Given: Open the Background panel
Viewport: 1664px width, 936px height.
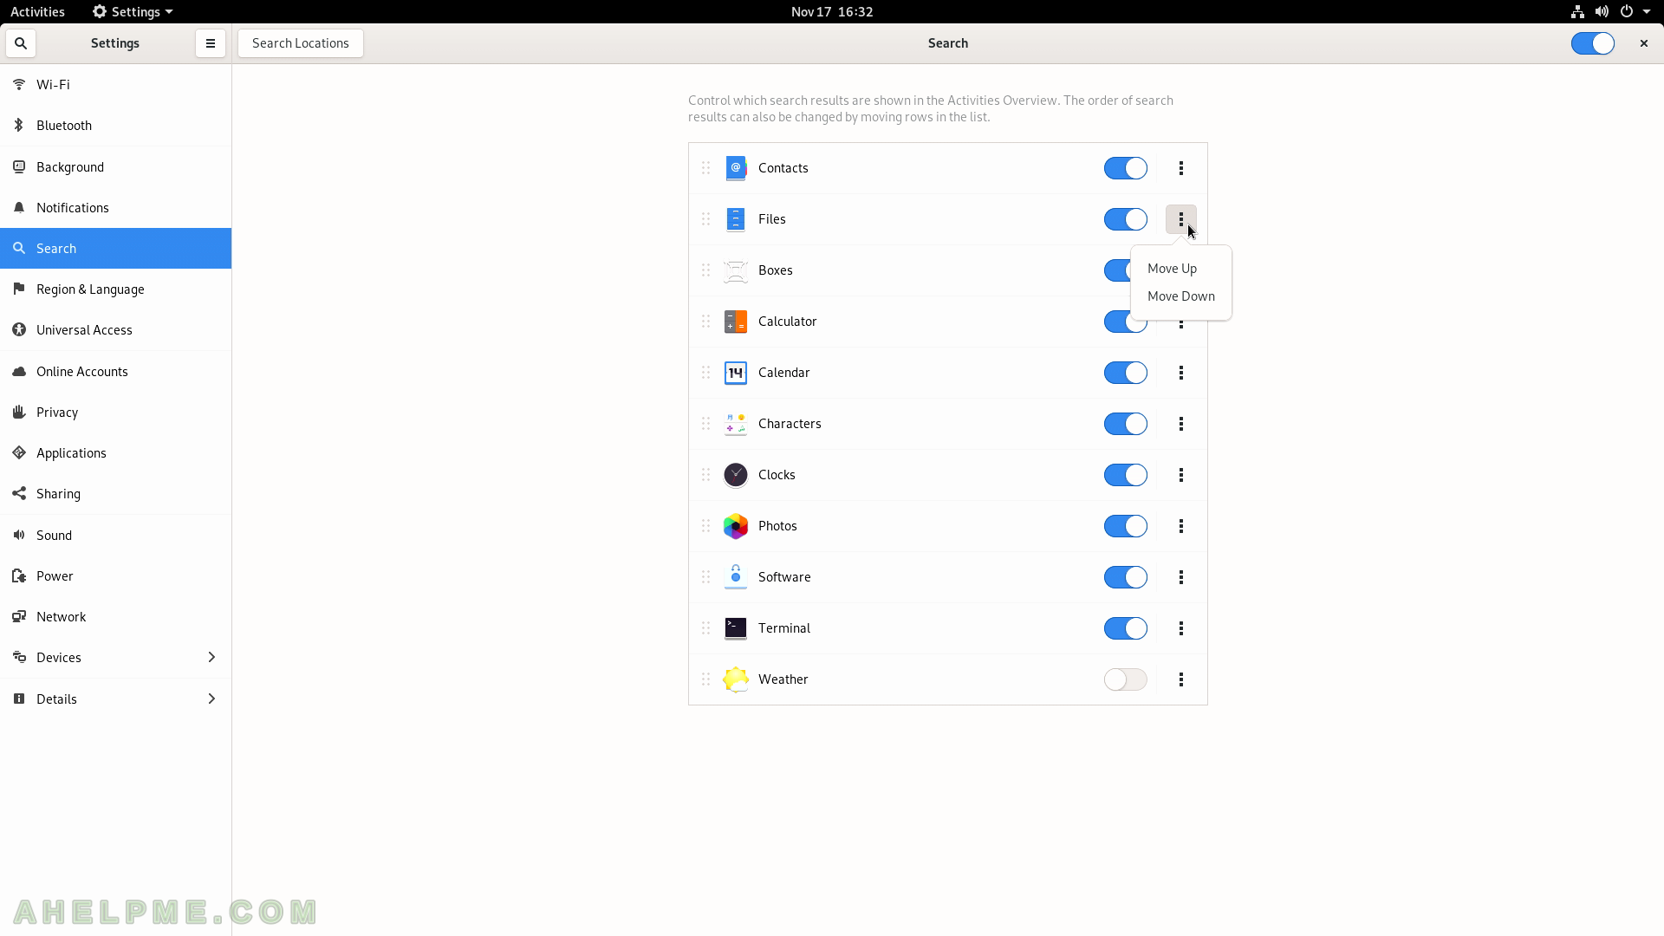Looking at the screenshot, I should [x=116, y=167].
